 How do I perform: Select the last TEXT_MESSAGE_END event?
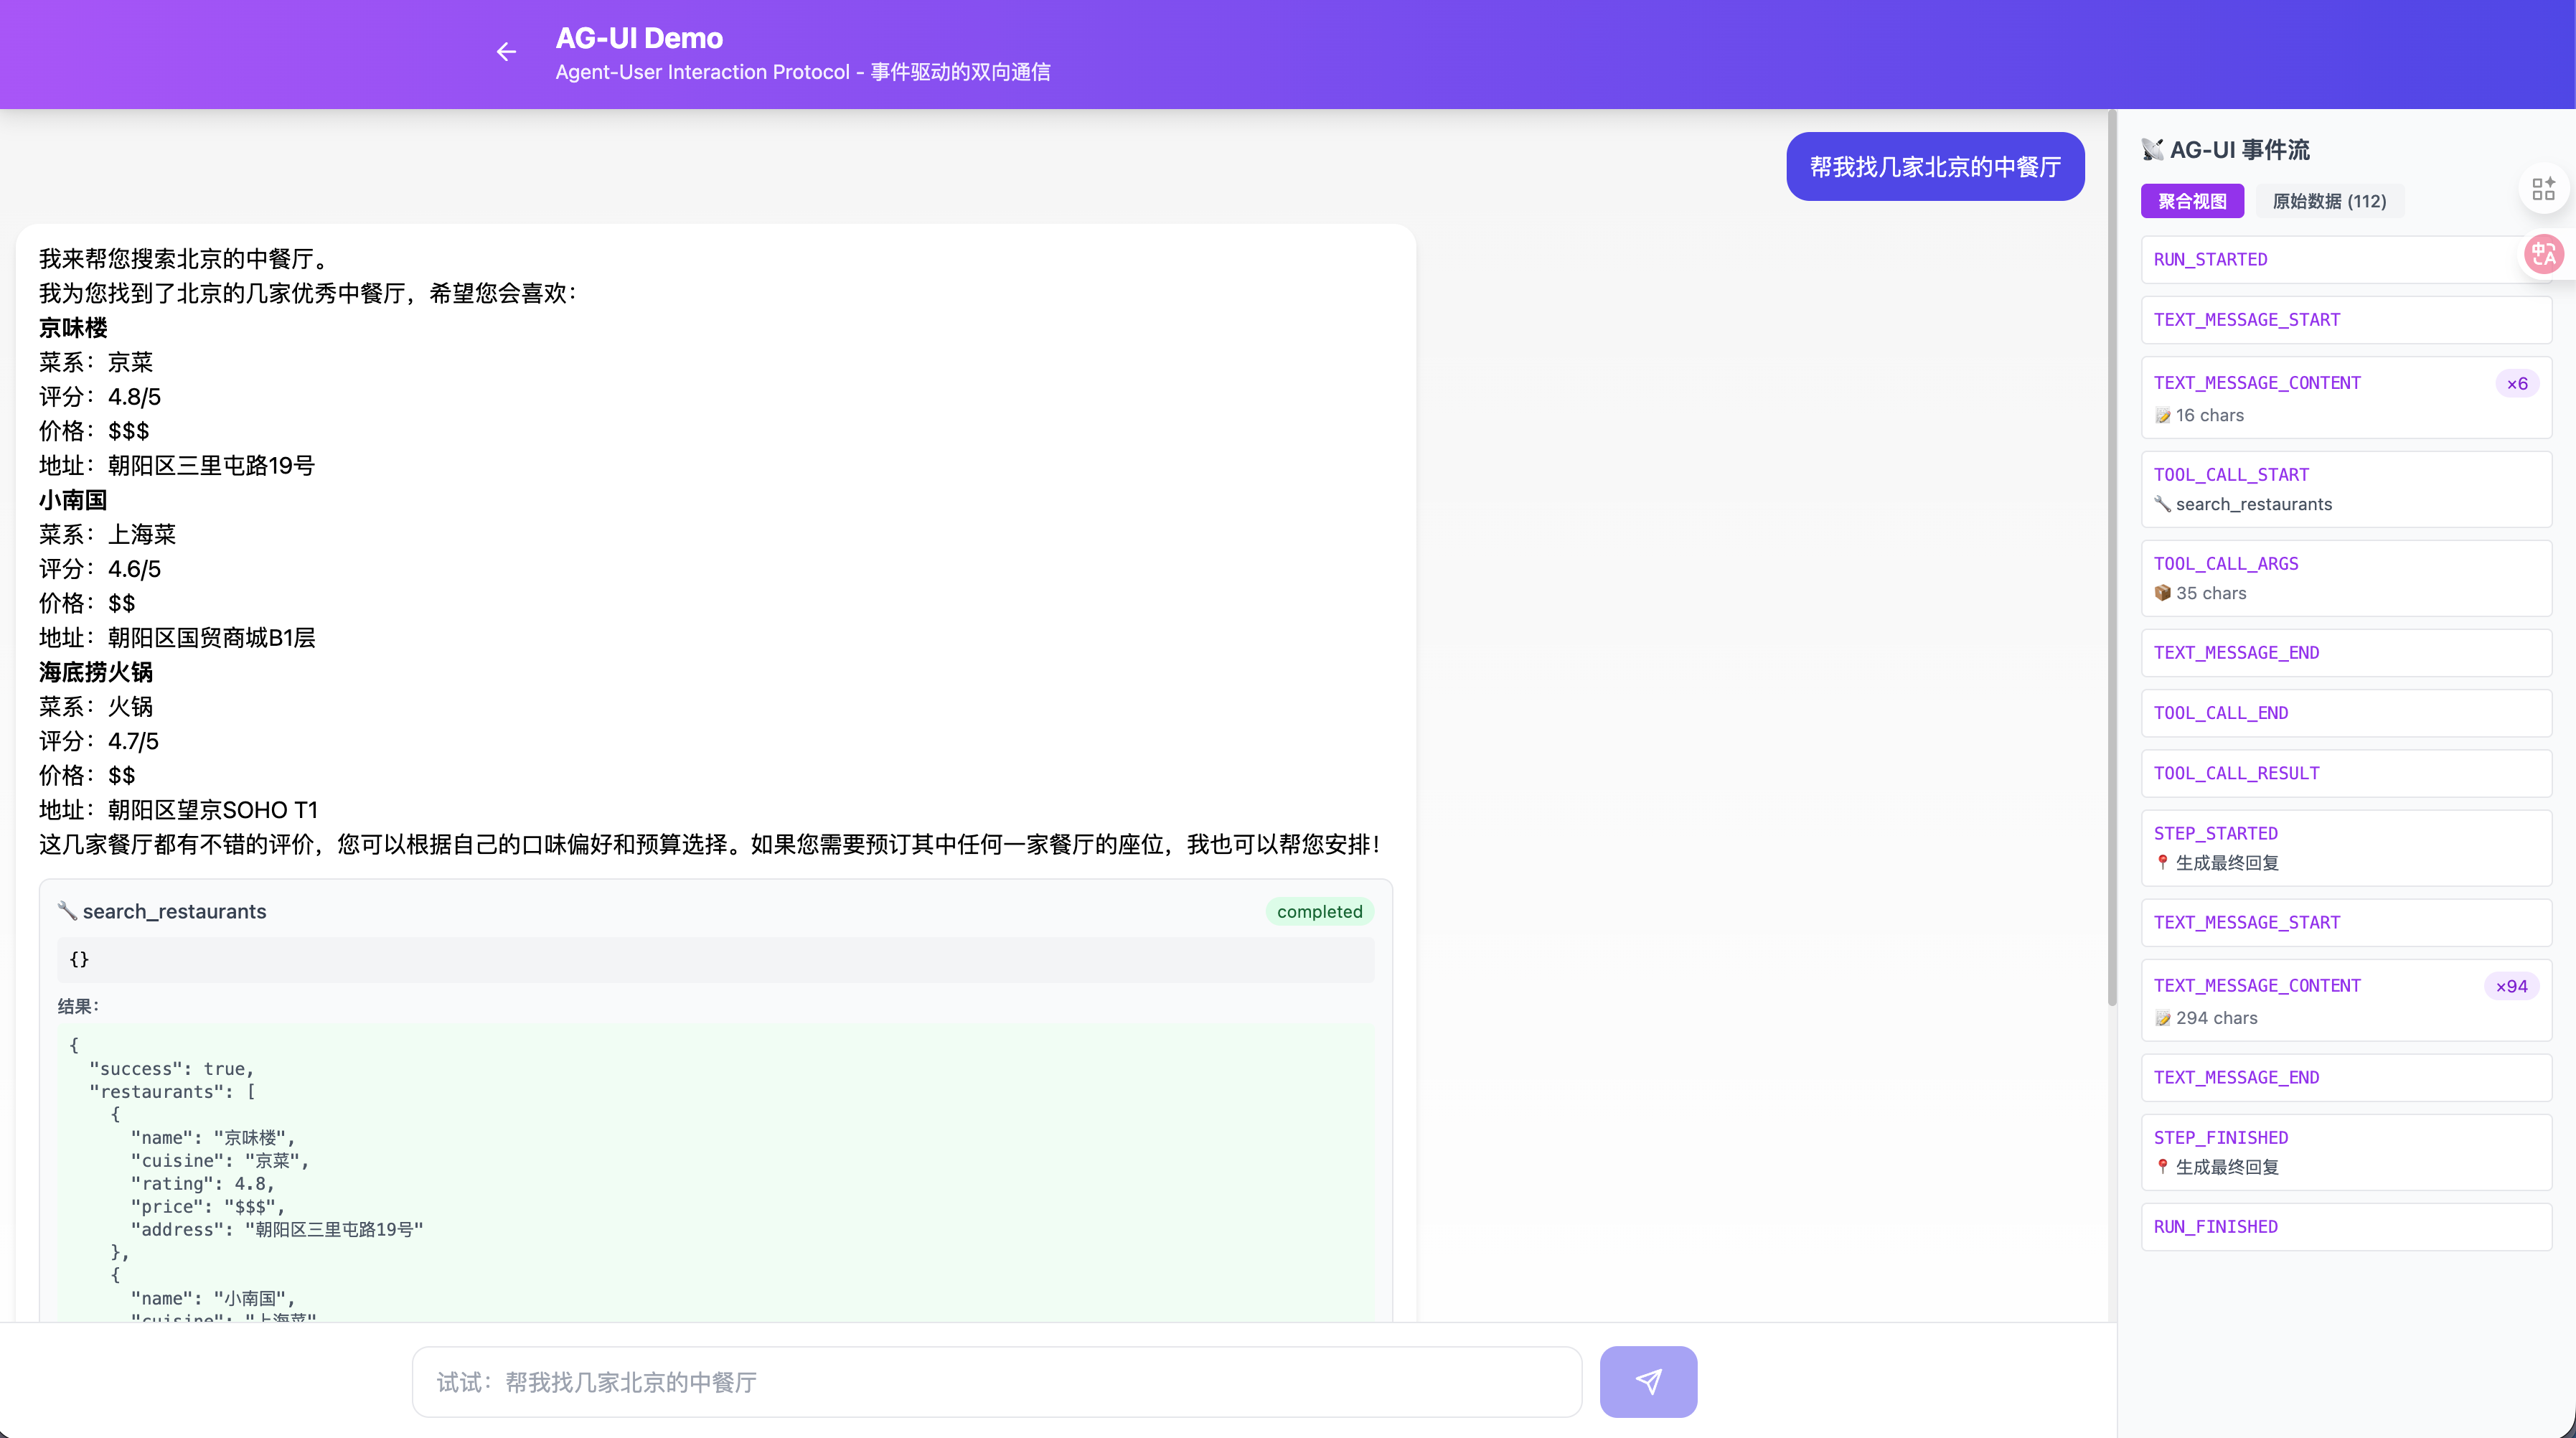[2346, 1078]
